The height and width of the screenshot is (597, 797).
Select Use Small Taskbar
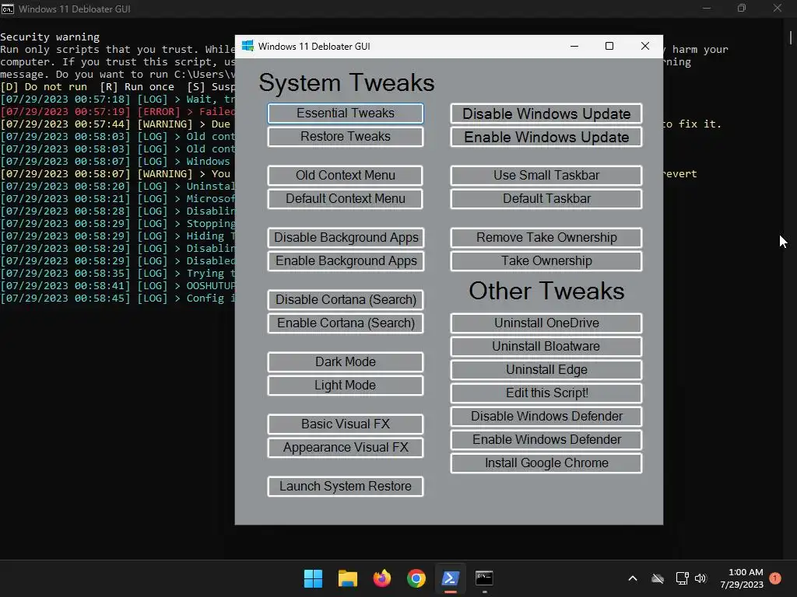[x=546, y=175]
